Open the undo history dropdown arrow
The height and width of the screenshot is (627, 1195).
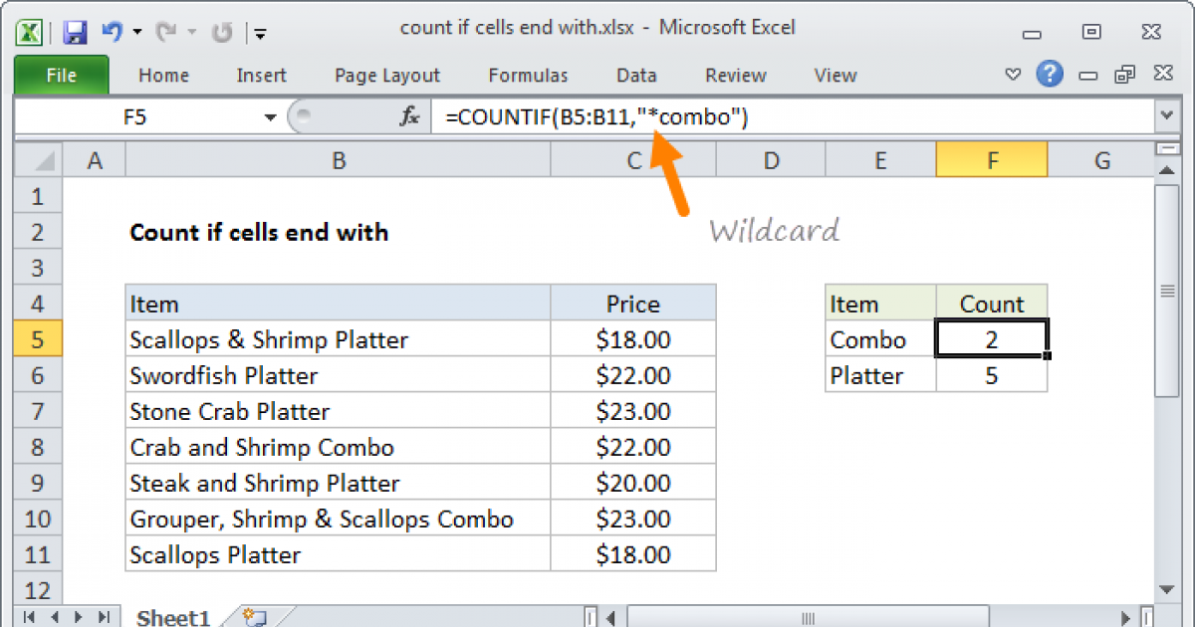coord(137,33)
